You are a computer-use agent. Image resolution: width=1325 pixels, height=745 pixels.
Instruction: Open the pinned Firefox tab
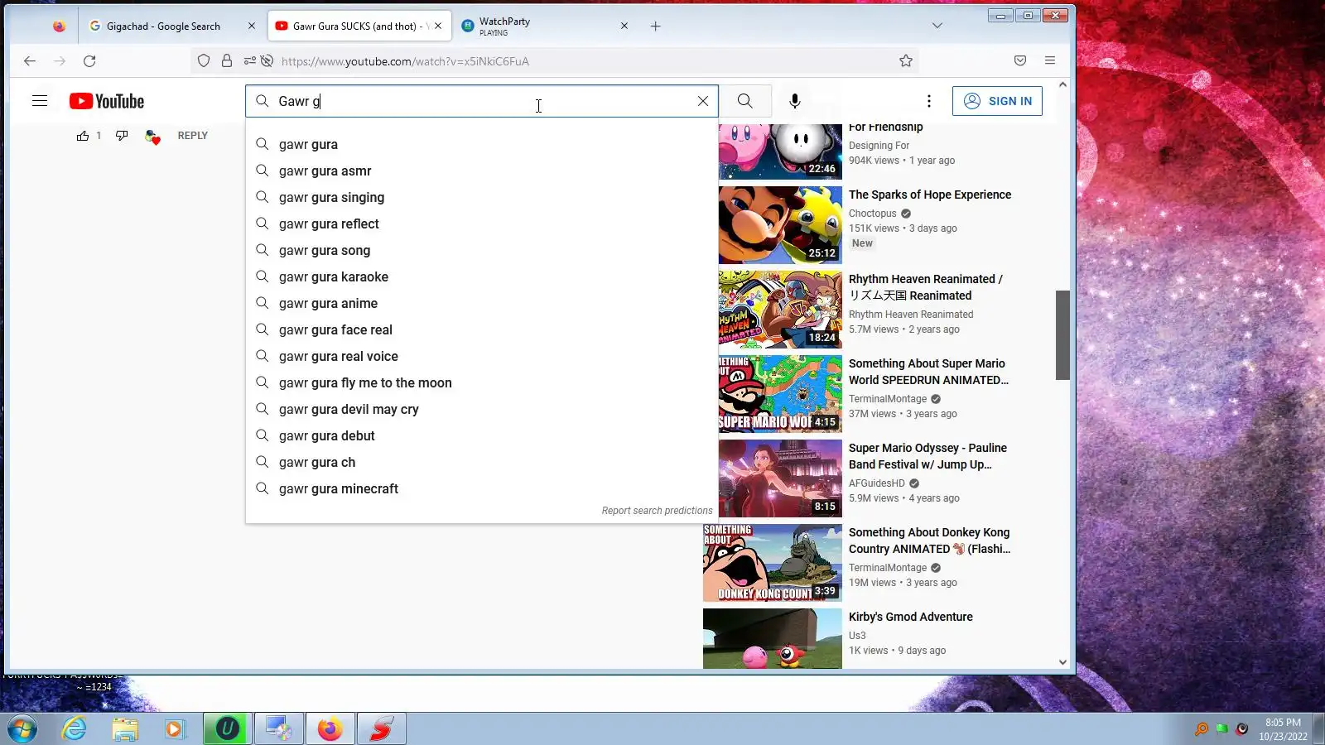click(x=59, y=26)
